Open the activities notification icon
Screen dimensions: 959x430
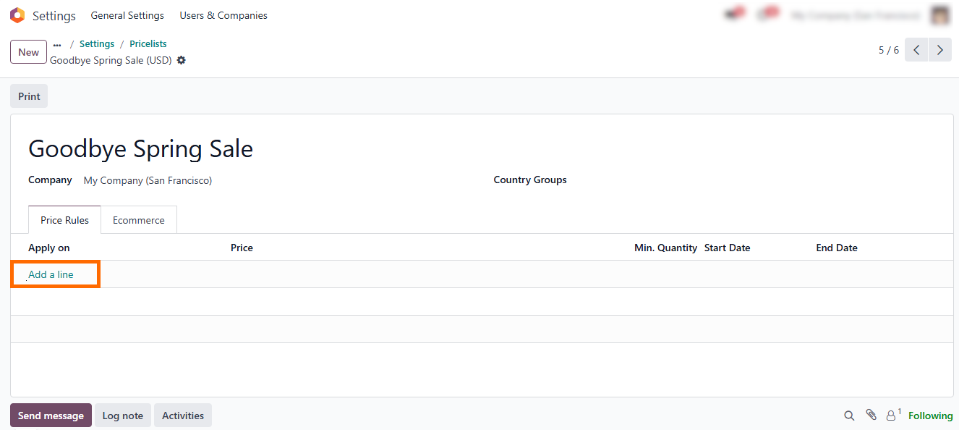768,14
